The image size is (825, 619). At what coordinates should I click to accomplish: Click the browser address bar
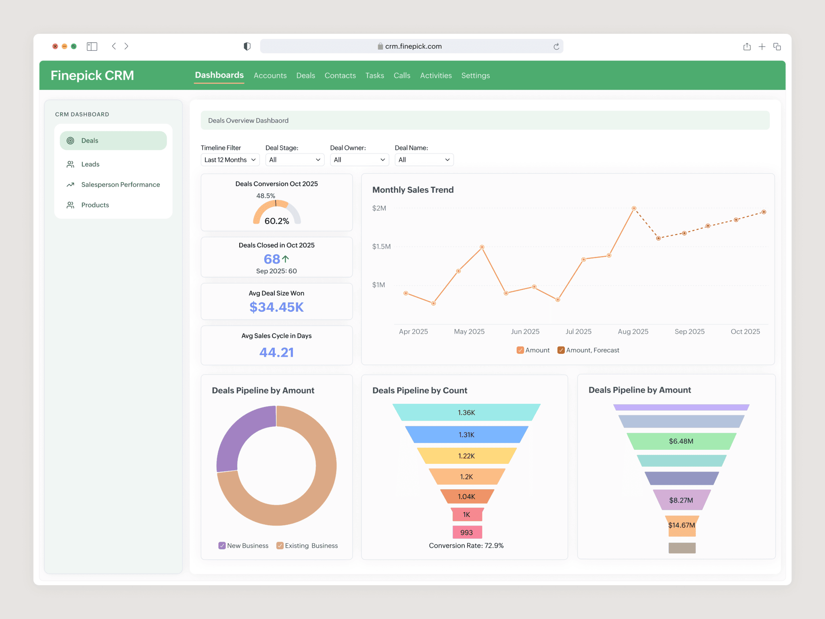click(411, 46)
